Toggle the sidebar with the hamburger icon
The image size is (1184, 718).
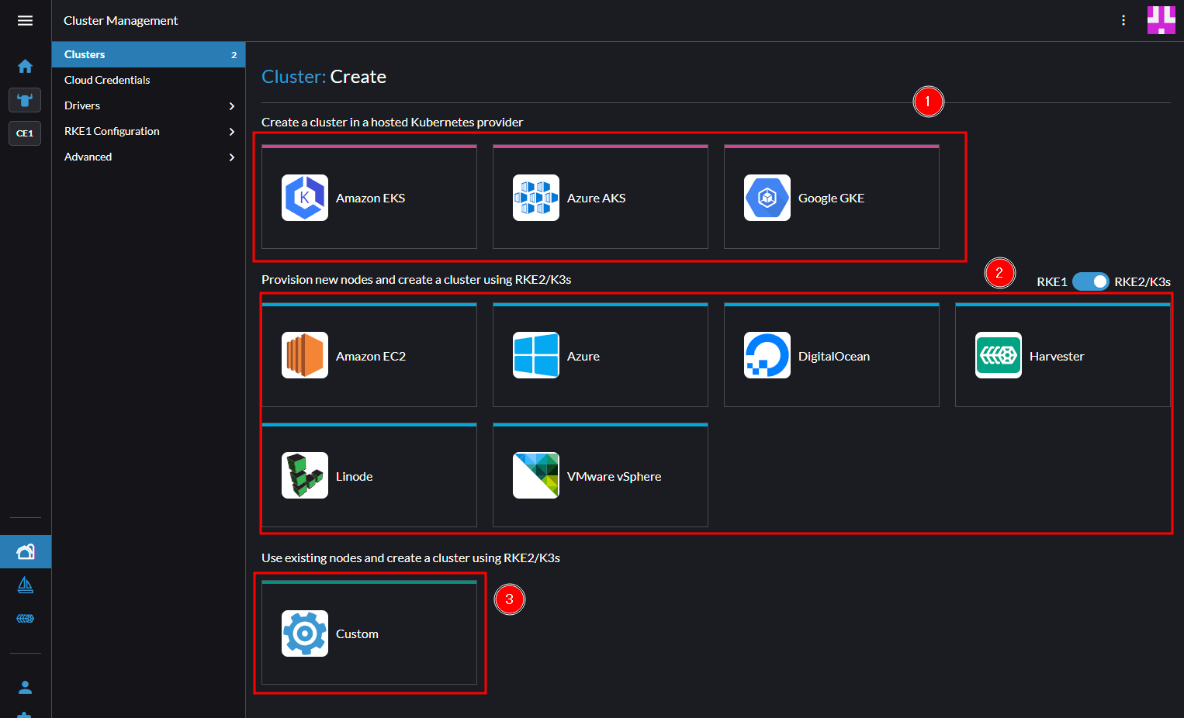tap(25, 20)
